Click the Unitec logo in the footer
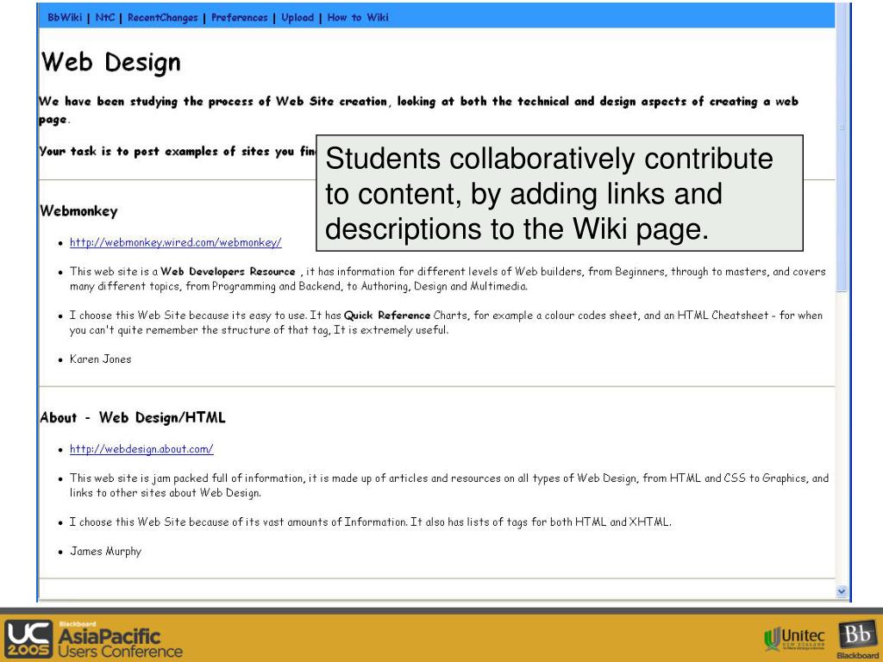The height and width of the screenshot is (662, 883). coord(794,640)
